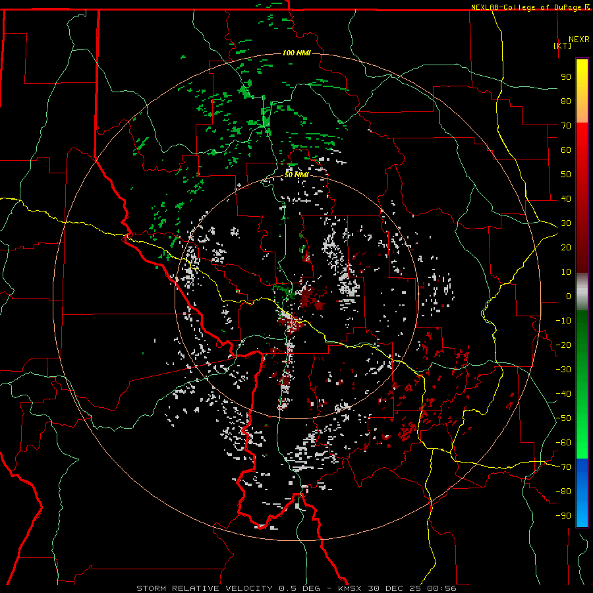This screenshot has height=593, width=593.
Task: Click the NEXR label above color bar
Action: [x=579, y=40]
